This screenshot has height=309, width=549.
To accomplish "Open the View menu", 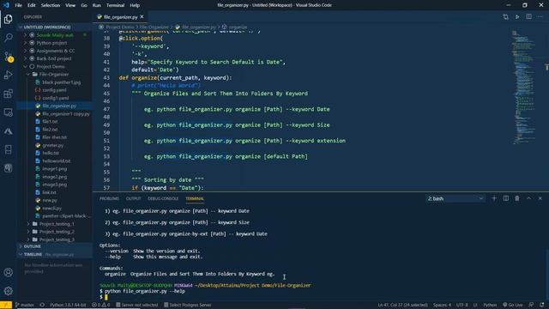I will point(70,5).
